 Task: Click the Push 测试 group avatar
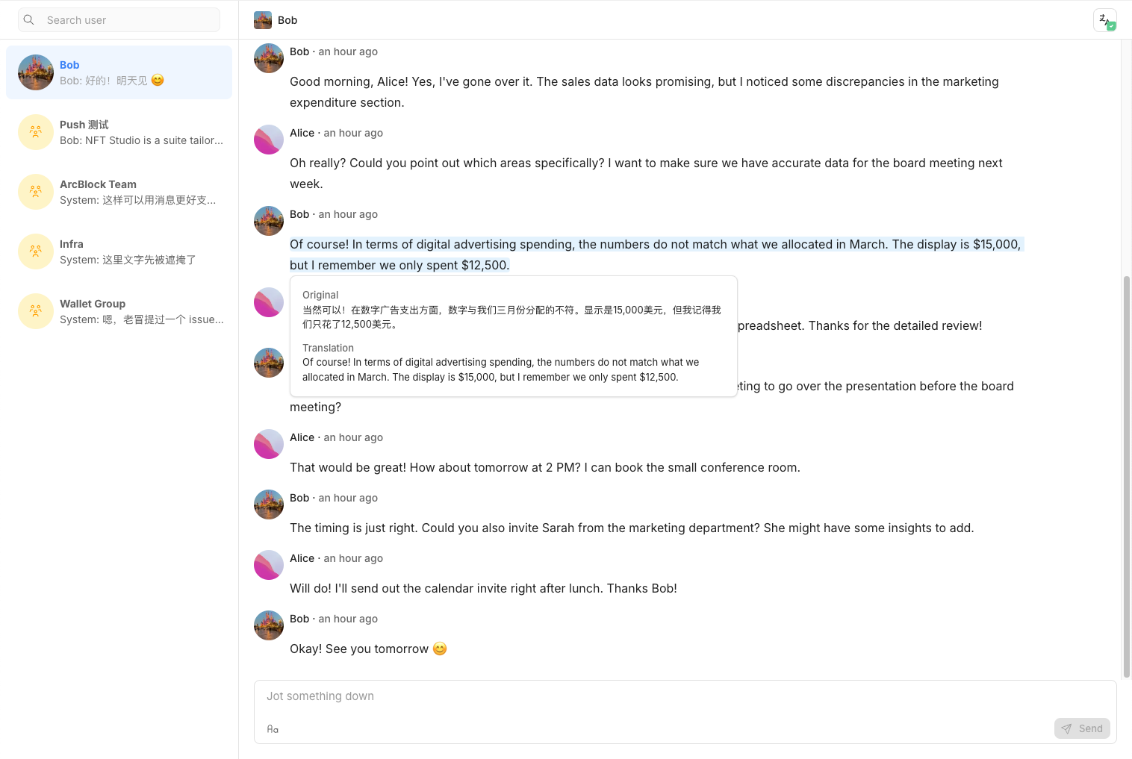[x=36, y=132]
